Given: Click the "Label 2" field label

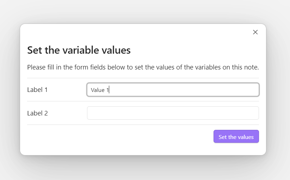Looking at the screenshot, I should [37, 113].
